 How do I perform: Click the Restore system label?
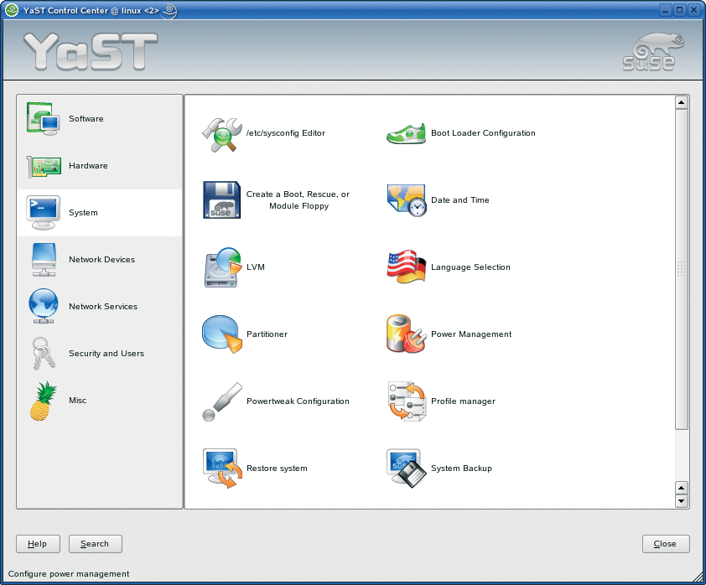[x=277, y=468]
